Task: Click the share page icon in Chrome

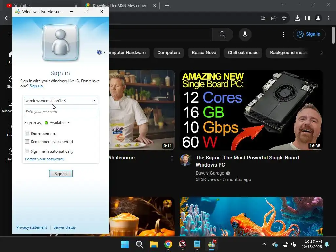Action: coord(274,18)
